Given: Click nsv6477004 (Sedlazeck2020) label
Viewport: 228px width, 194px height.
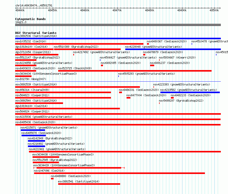Looking at the screenshot, I should point(146,95).
